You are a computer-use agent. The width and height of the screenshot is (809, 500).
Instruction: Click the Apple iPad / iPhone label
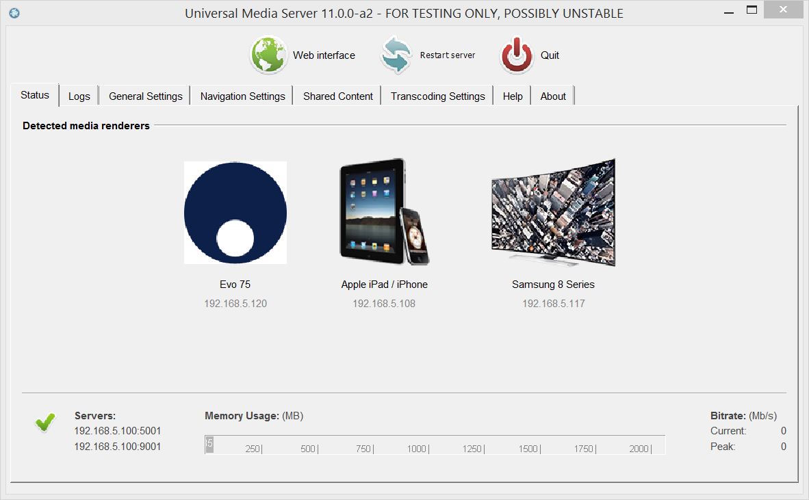(385, 284)
